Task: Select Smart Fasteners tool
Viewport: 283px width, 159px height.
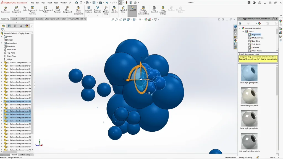Action: click(57, 10)
